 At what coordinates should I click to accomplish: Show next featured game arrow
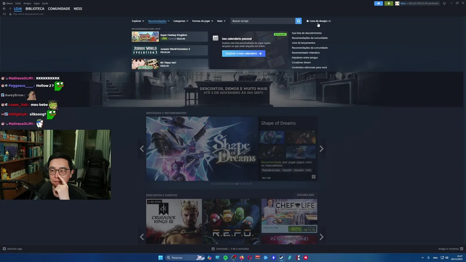[x=321, y=148]
